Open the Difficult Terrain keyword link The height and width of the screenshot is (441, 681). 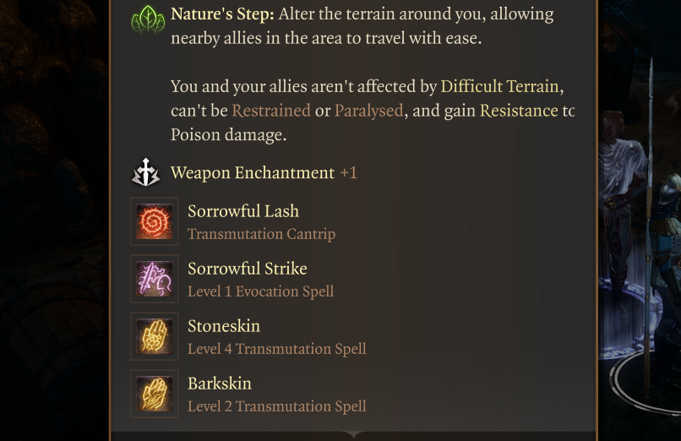click(x=499, y=86)
